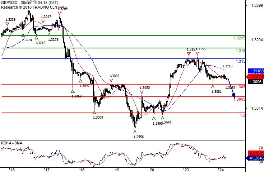Screen dimensions: 264x172
Task: Click the GBP/USD 30min chart title
Action: [29, 3]
